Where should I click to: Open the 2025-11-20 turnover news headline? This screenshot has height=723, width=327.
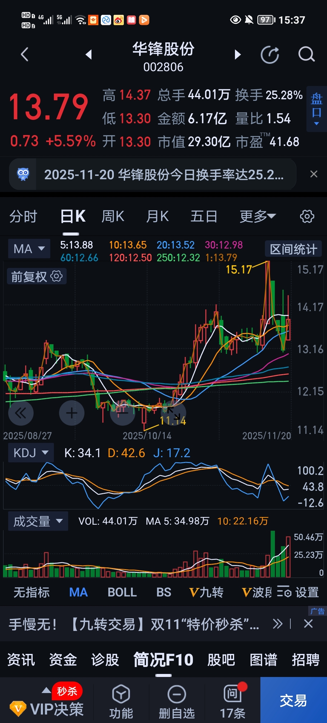164,174
